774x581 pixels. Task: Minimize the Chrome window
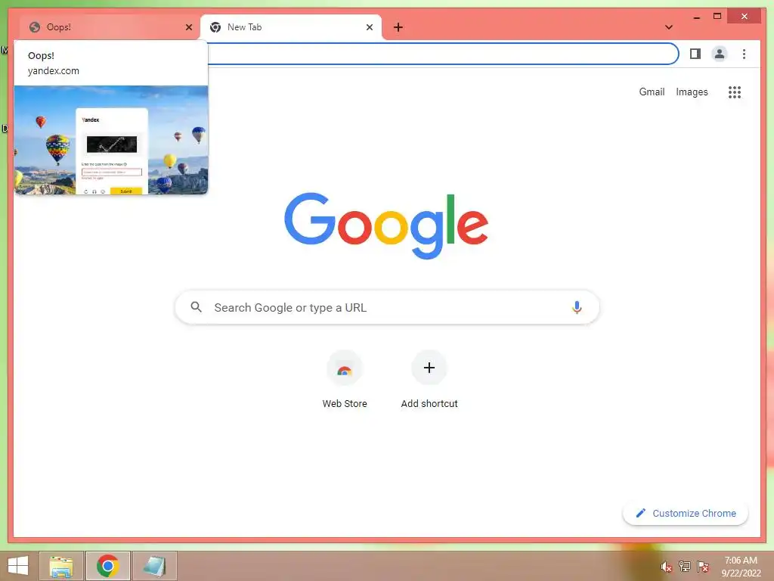pyautogui.click(x=696, y=17)
